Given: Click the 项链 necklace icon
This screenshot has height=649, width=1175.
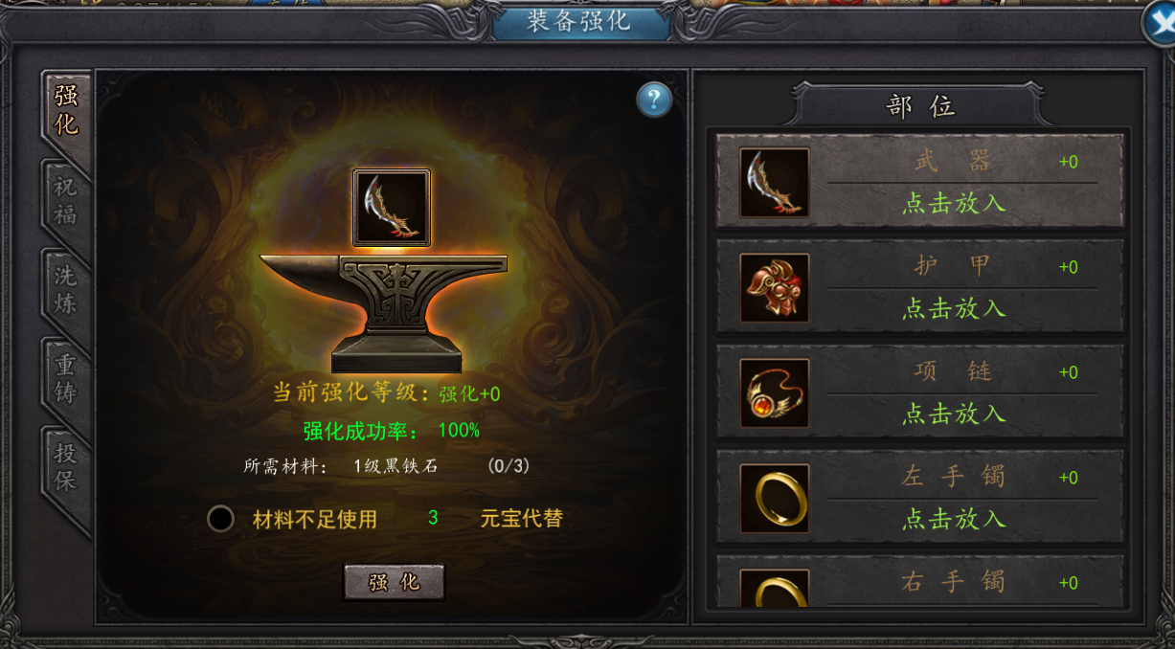Looking at the screenshot, I should (x=775, y=392).
